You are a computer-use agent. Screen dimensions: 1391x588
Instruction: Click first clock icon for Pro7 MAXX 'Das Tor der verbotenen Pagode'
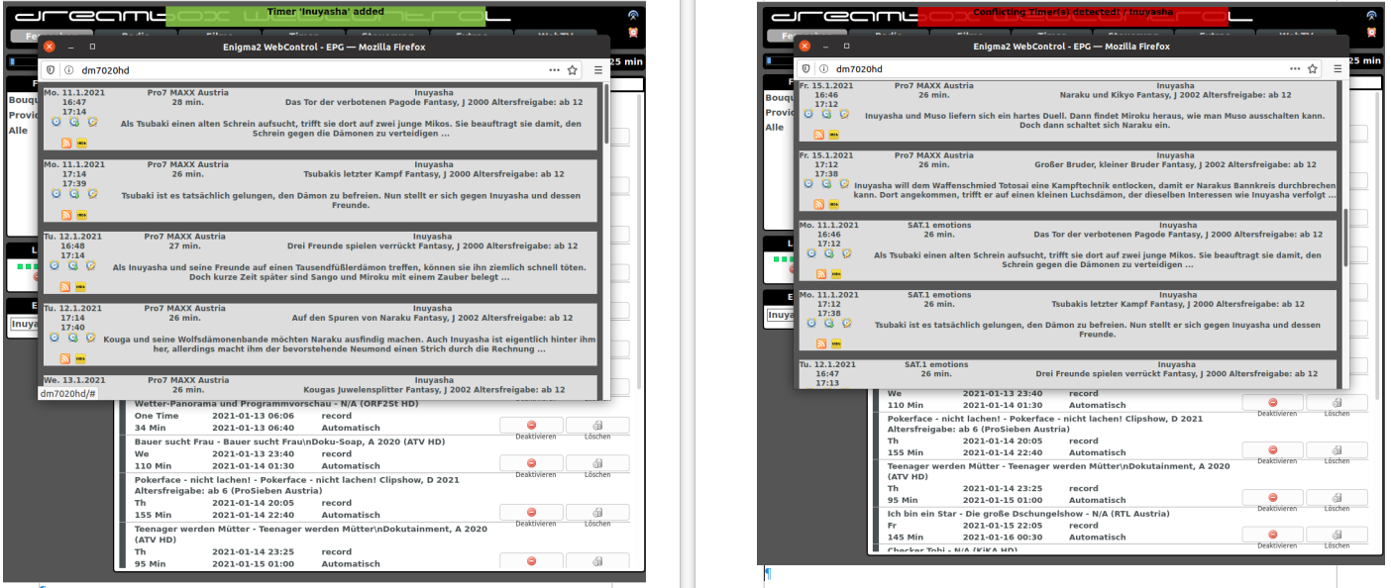(56, 123)
